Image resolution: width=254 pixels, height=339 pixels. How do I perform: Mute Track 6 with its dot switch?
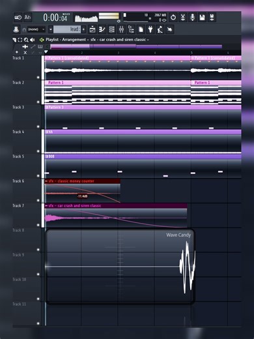(x=38, y=200)
